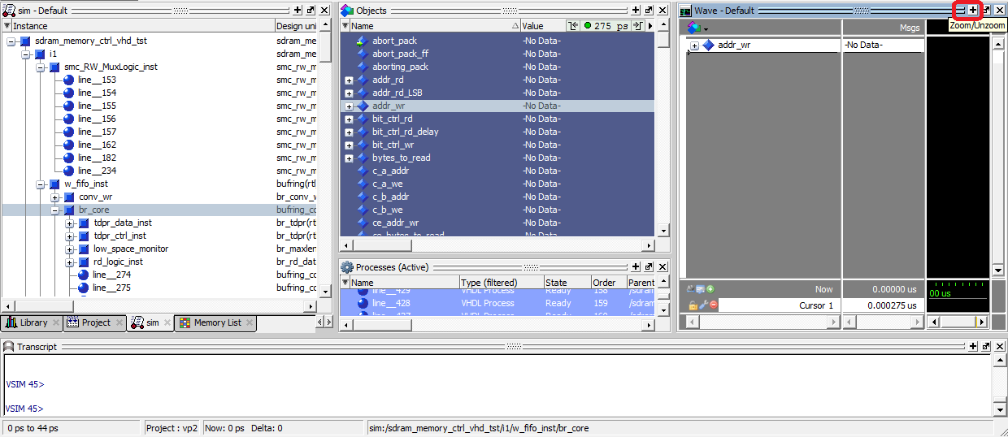Select low_space_monitor instance
Image resolution: width=1008 pixels, height=437 pixels.
(x=131, y=249)
